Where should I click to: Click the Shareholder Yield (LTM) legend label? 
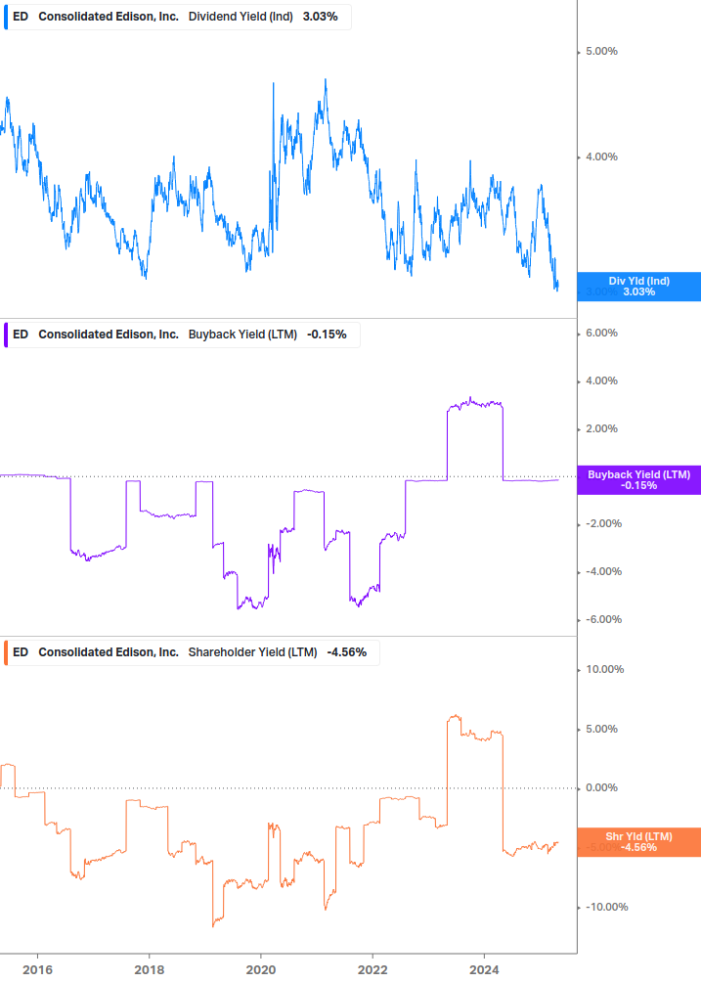coord(252,652)
